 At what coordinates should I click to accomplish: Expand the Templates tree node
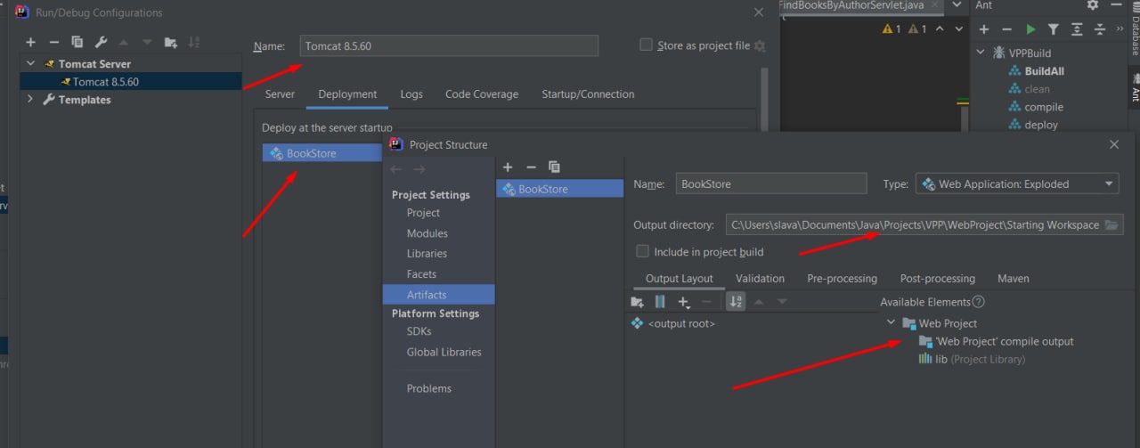pyautogui.click(x=31, y=100)
